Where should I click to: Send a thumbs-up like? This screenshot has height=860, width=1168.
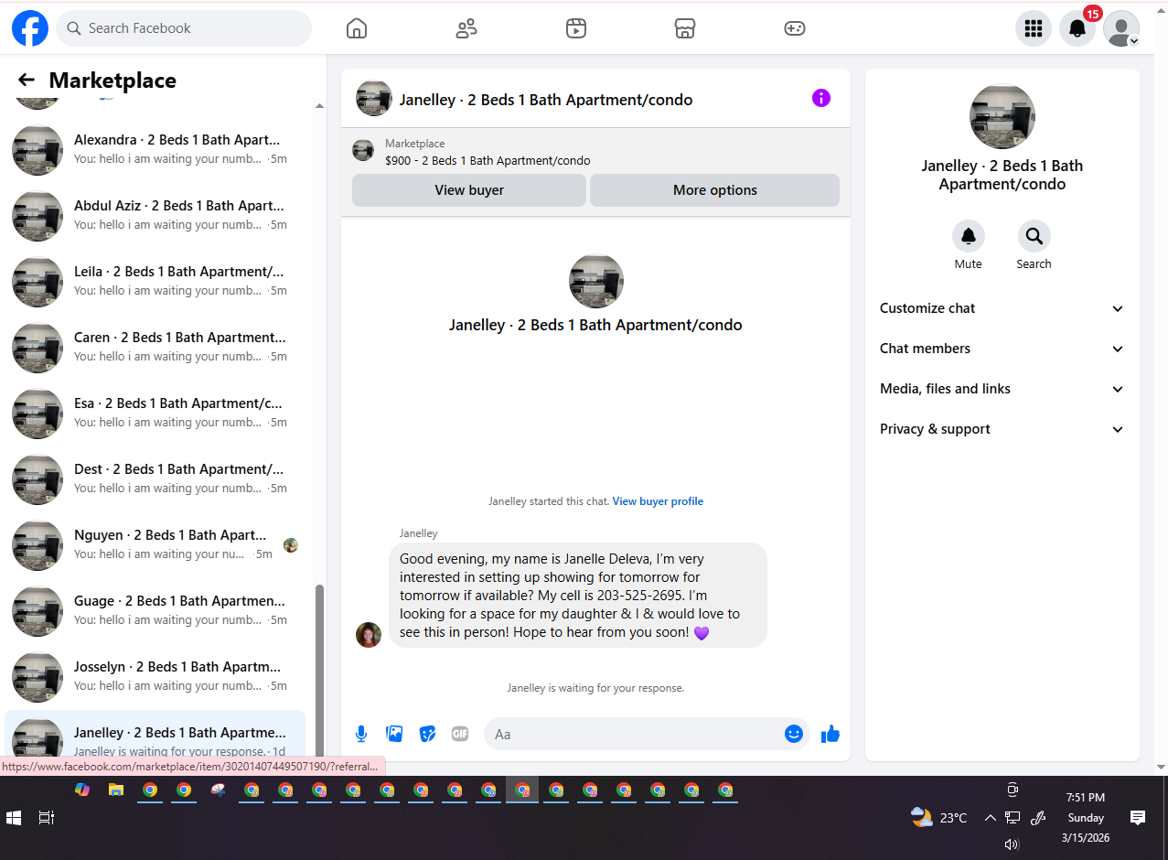(830, 734)
